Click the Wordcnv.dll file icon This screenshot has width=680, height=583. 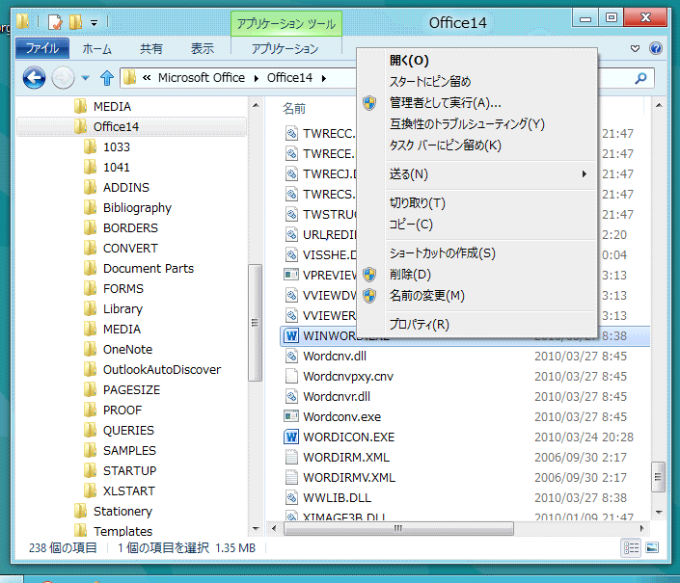click(291, 356)
